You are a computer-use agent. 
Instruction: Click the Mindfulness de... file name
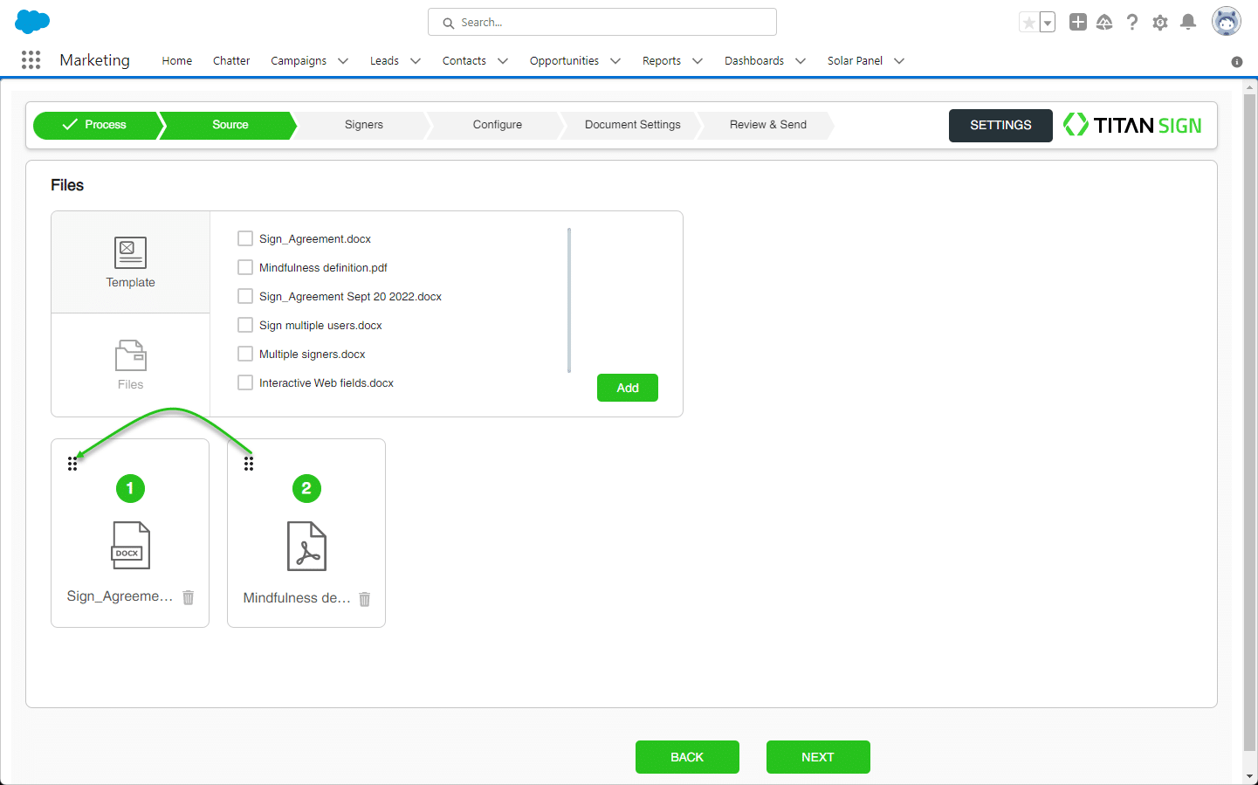[x=297, y=598]
